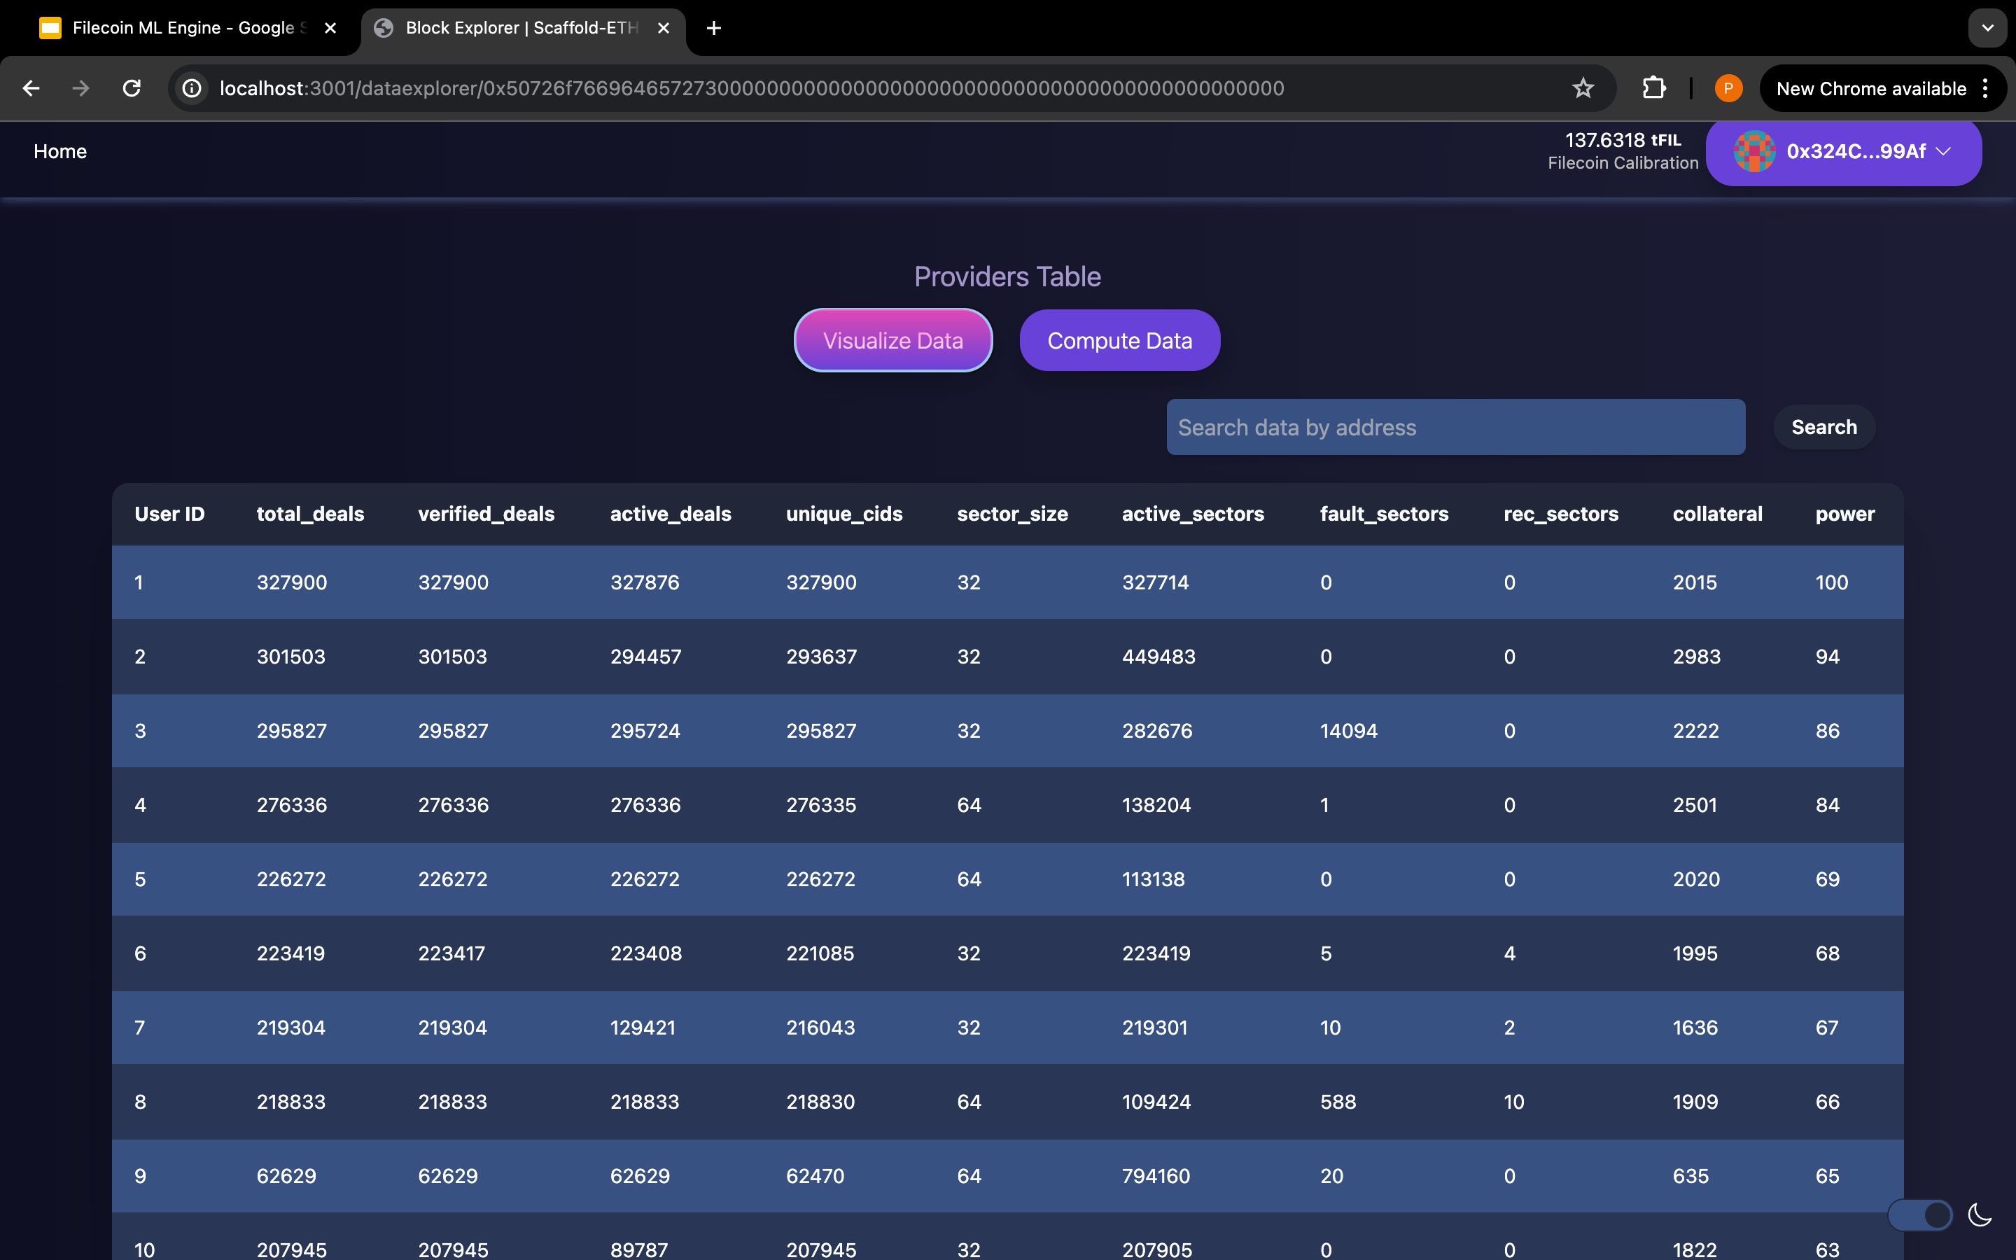This screenshot has width=2016, height=1260.
Task: Open a new tab with the plus icon
Action: [x=713, y=28]
